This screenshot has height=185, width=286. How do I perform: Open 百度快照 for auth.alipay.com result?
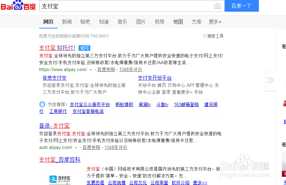[91, 148]
